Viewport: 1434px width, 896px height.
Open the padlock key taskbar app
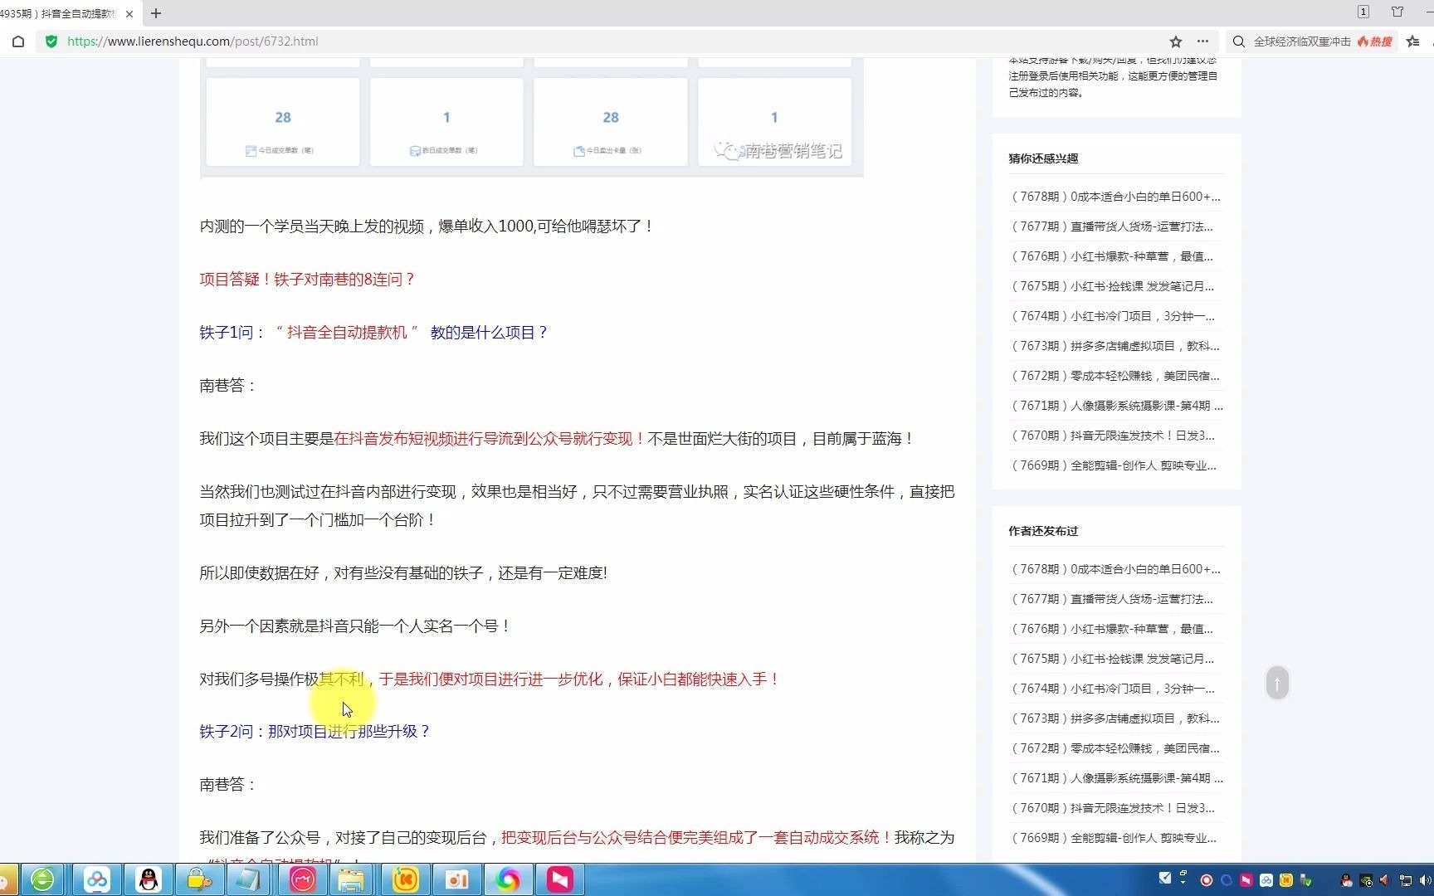pos(199,879)
